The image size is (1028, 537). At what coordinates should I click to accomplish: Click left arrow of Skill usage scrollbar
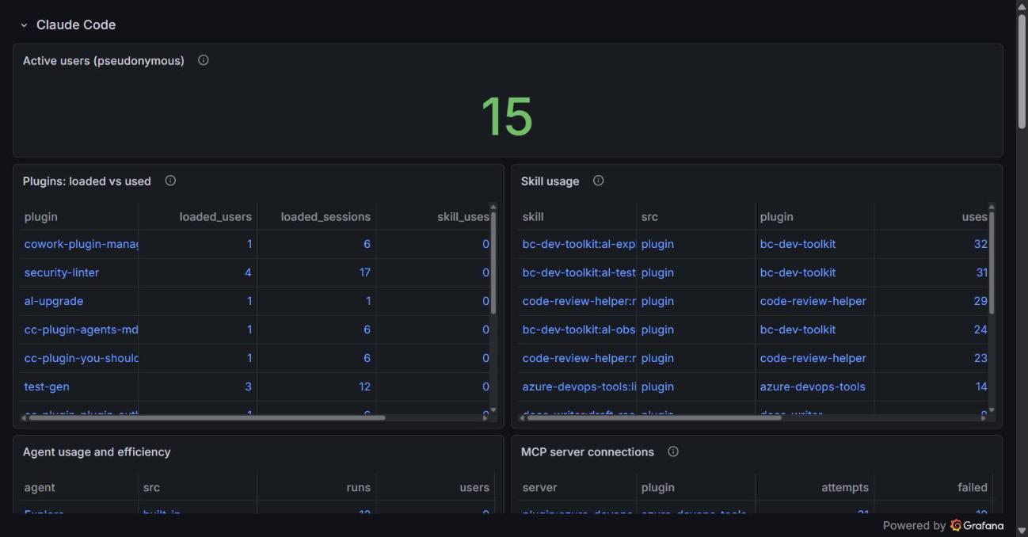[523, 417]
